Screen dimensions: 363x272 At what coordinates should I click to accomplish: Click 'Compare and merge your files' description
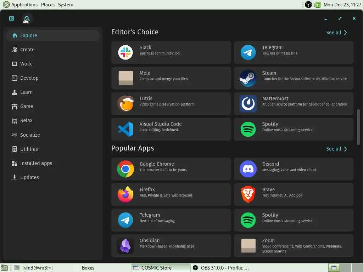(163, 79)
